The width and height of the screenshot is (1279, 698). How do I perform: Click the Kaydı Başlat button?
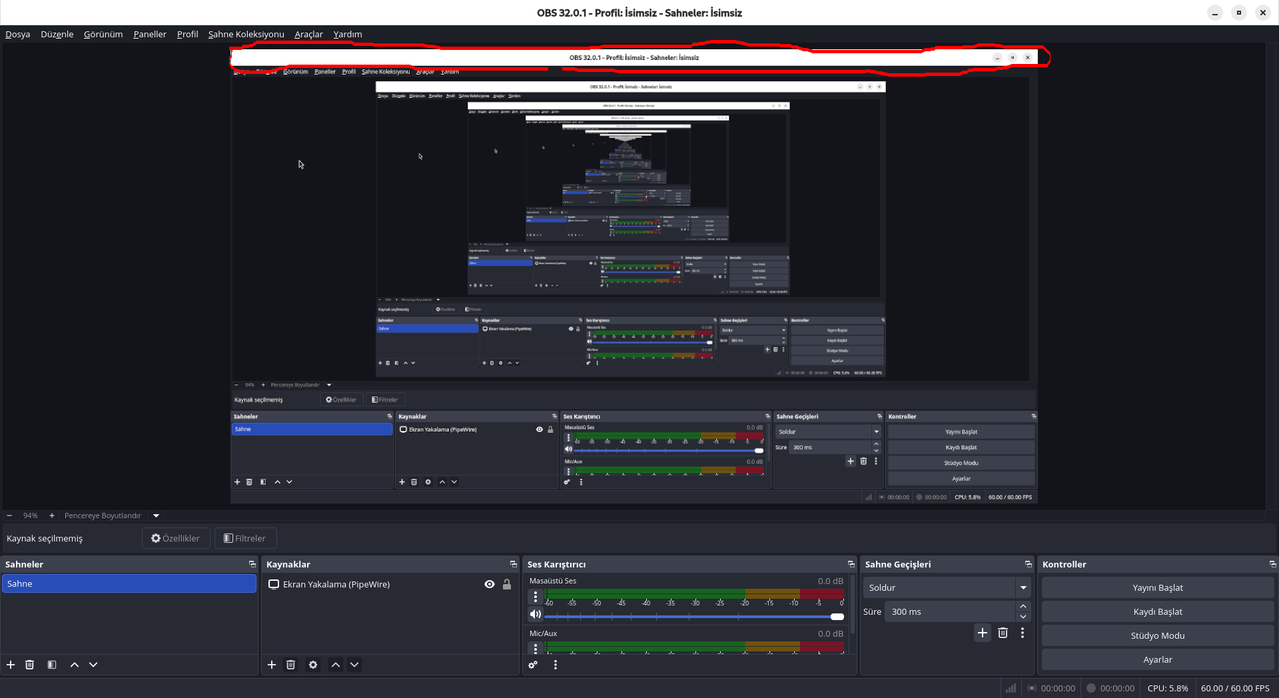coord(1158,611)
